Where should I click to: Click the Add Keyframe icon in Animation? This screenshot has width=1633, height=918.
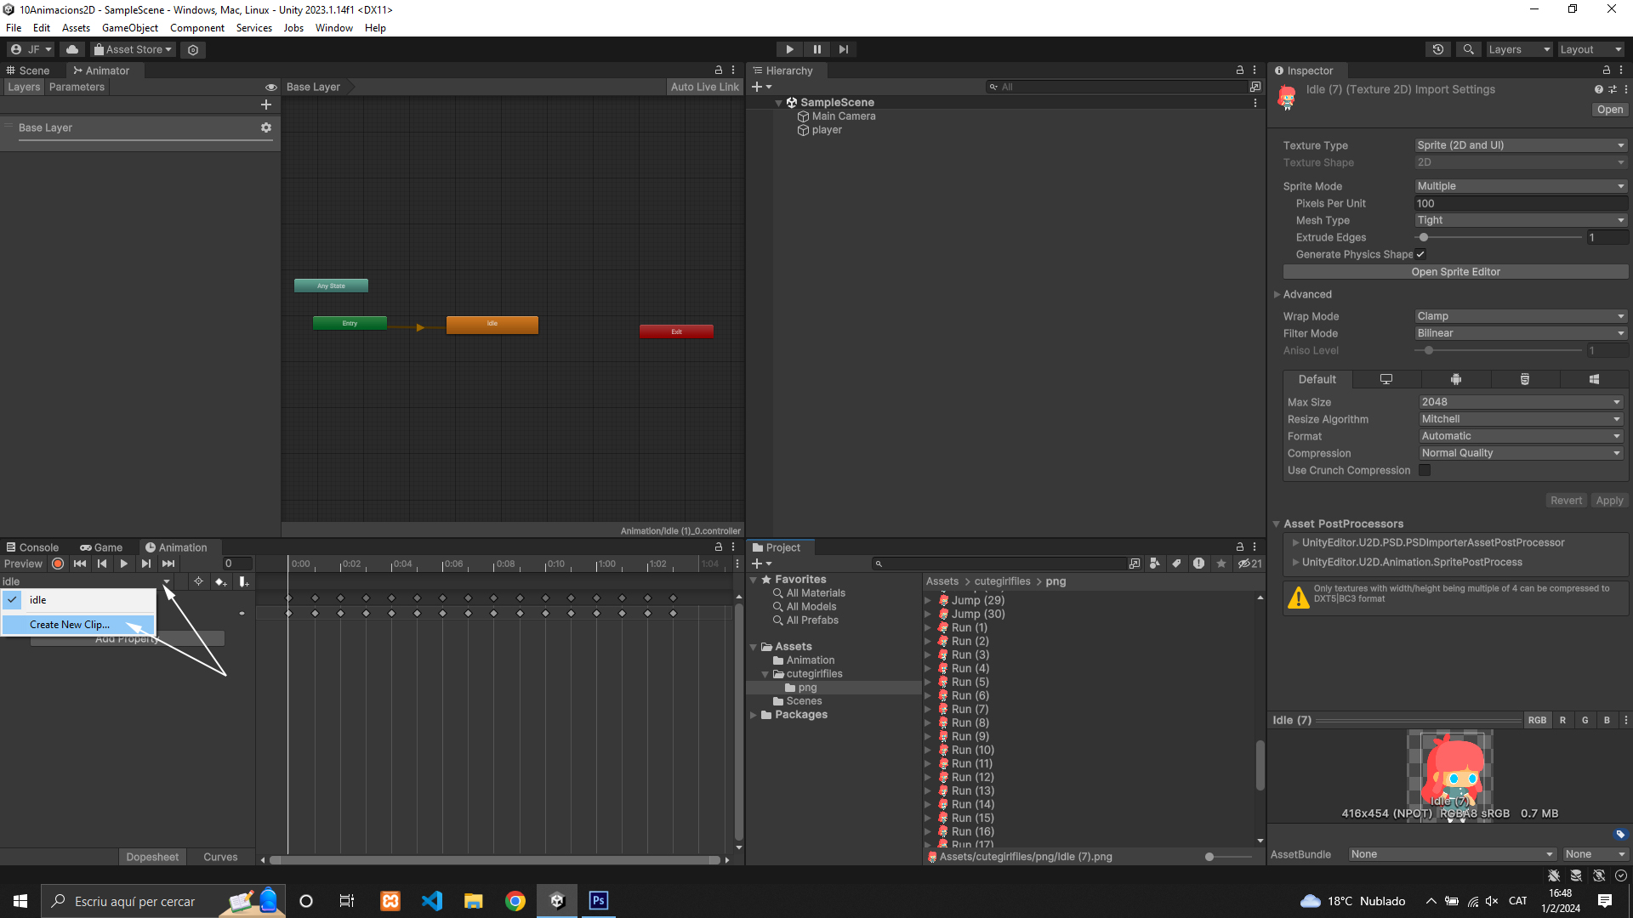click(221, 581)
